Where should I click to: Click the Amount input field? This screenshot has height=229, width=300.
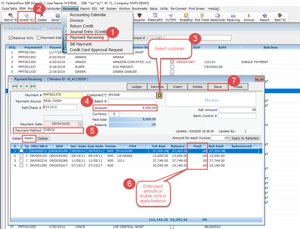tap(125, 108)
